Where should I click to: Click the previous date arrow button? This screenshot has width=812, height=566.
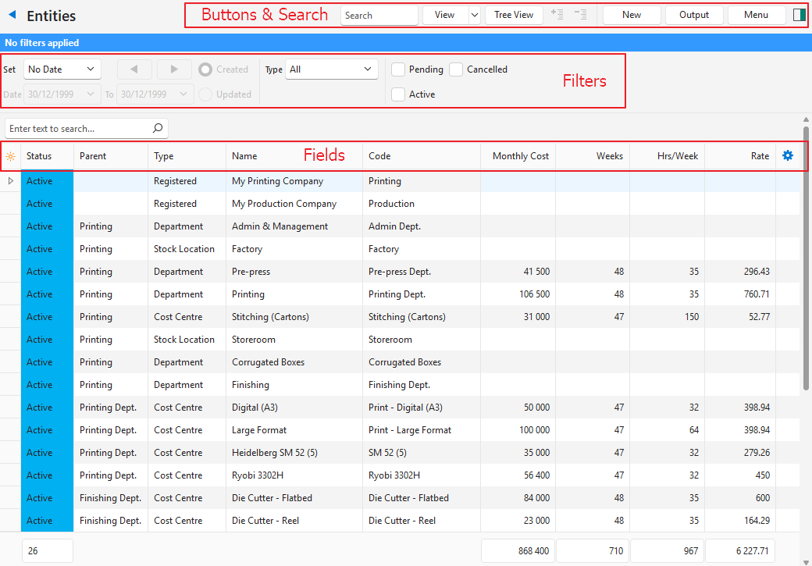pyautogui.click(x=135, y=69)
